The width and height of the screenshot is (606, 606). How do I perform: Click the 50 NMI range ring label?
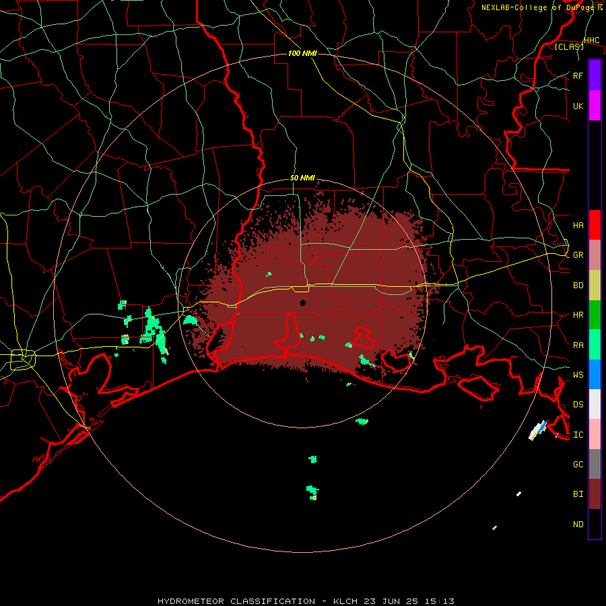point(302,178)
